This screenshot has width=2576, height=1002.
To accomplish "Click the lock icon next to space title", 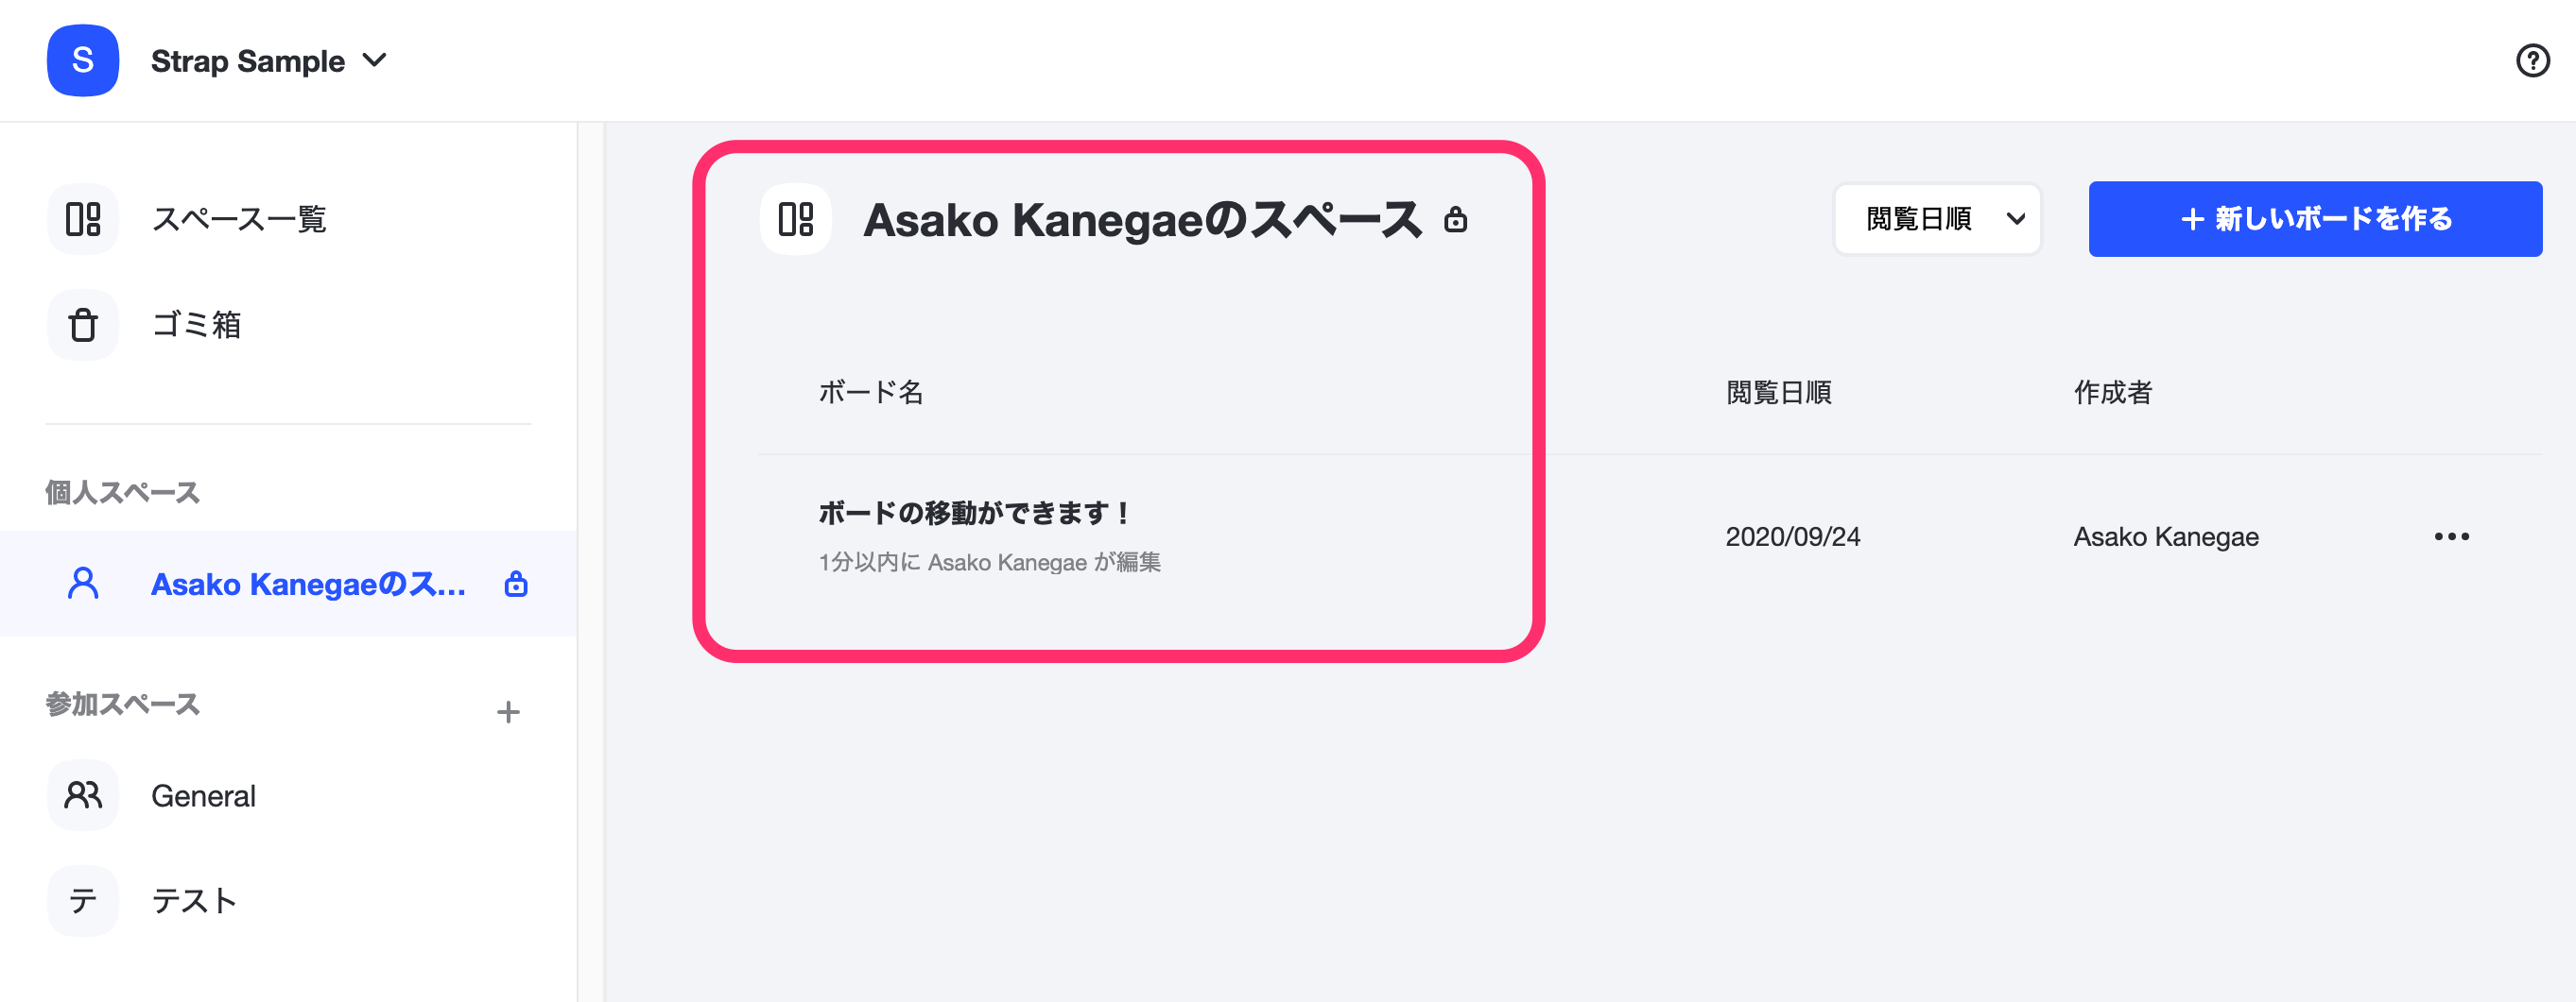I will (x=1456, y=220).
